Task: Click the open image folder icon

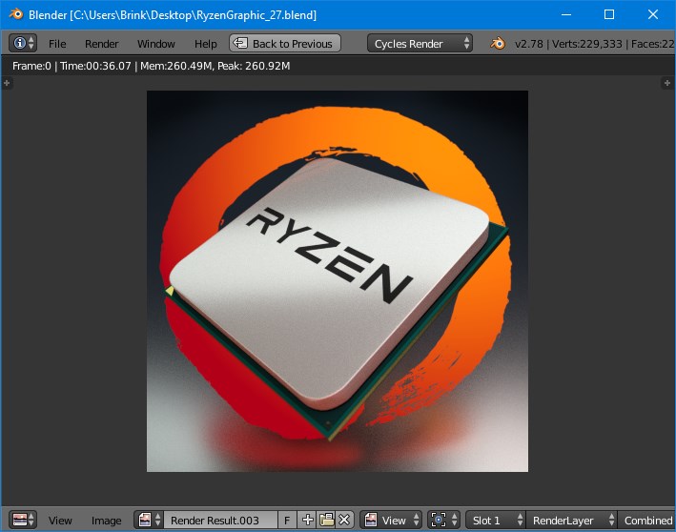Action: pyautogui.click(x=326, y=520)
